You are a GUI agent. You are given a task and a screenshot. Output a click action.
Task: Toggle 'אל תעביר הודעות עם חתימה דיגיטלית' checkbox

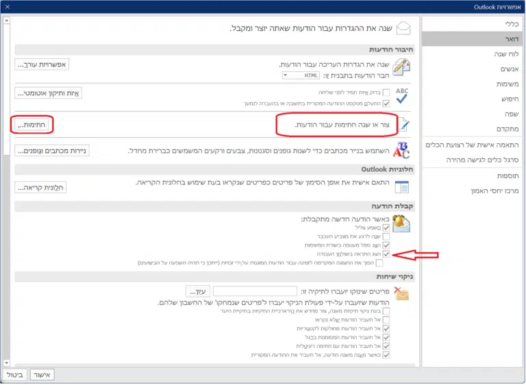[x=386, y=346]
